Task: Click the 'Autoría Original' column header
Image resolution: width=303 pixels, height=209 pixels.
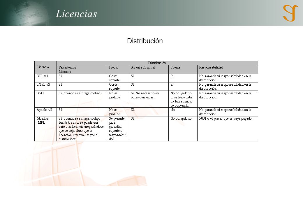Action: point(149,69)
